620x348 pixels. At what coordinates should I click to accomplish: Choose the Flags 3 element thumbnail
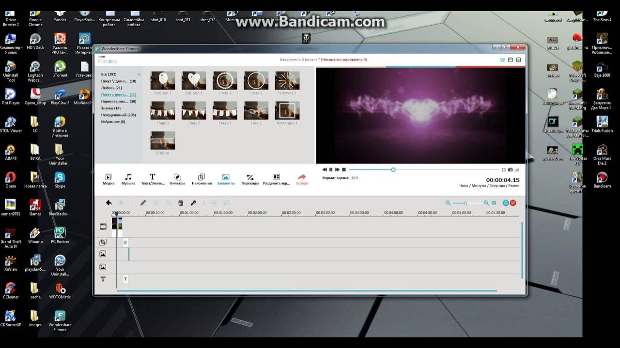pos(225,111)
